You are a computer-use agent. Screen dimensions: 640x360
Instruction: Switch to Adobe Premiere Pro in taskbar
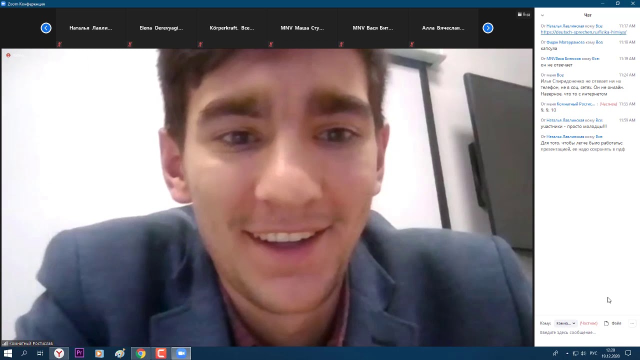79,353
